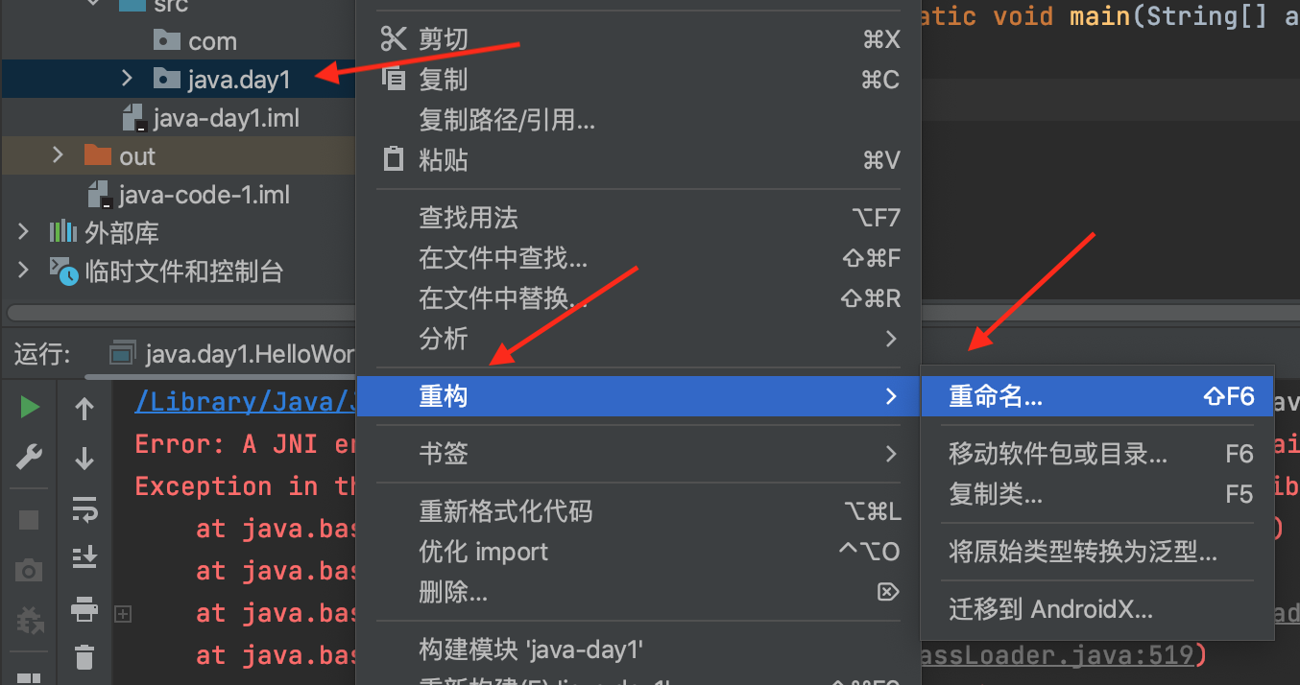Toggle soft-wrap icon in console
This screenshot has height=685, width=1300.
pyautogui.click(x=84, y=509)
